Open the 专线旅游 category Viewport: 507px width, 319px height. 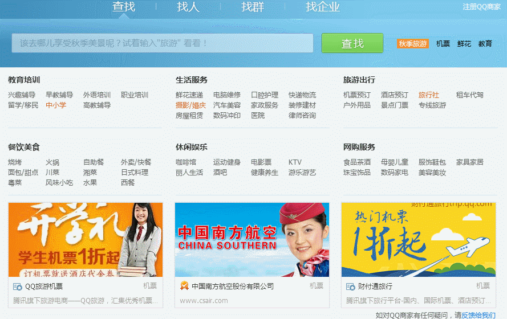(432, 105)
